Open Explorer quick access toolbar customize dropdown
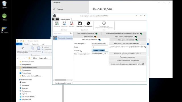Image resolution: width=182 pixels, height=102 pixels. tap(26, 41)
